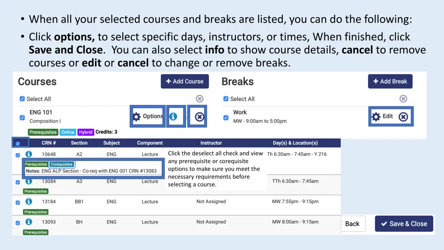Click the Breaks remove-all X icon
444x250 pixels.
[403, 99]
